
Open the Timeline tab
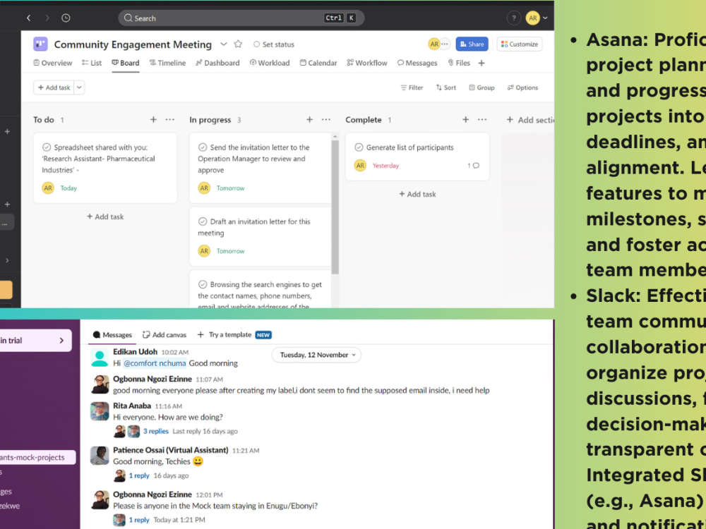point(167,63)
